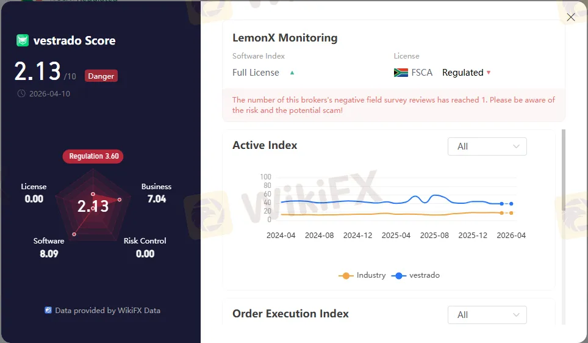Viewport: 588px width, 343px height.
Task: Close the score details popup
Action: (x=571, y=17)
